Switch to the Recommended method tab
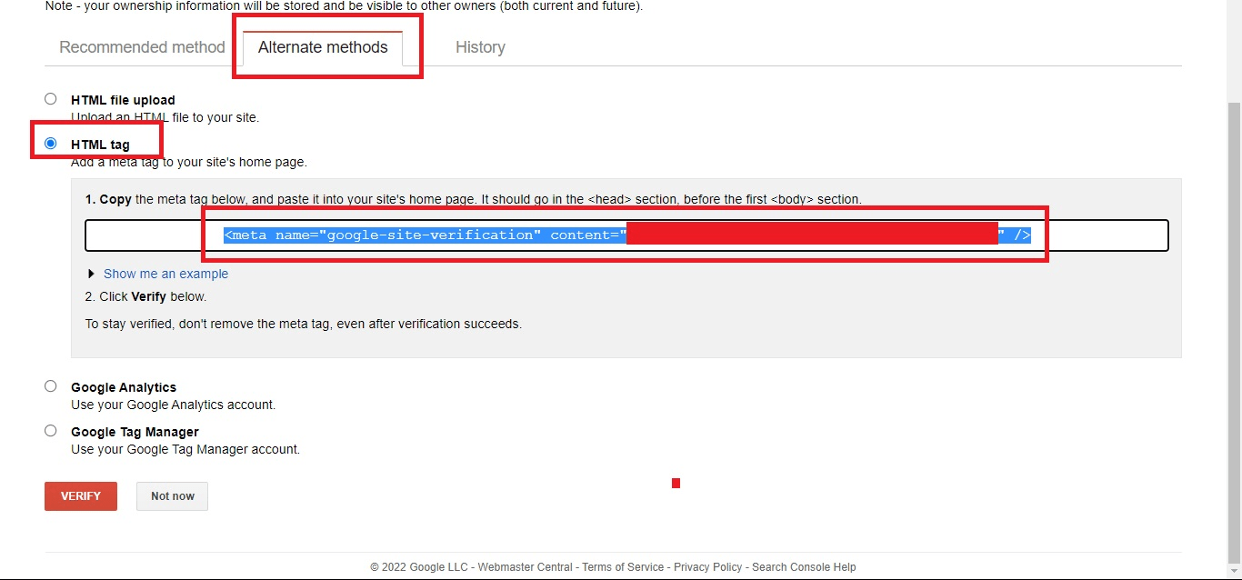1242x580 pixels. [142, 47]
